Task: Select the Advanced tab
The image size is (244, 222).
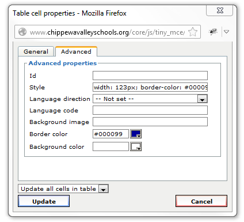Action: (76, 51)
